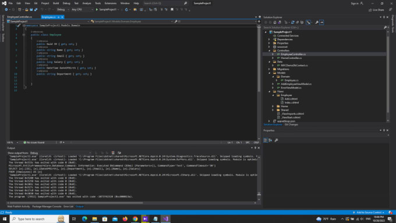Open Microsoft Edge from the taskbar
This screenshot has height=223, width=396.
84,219
